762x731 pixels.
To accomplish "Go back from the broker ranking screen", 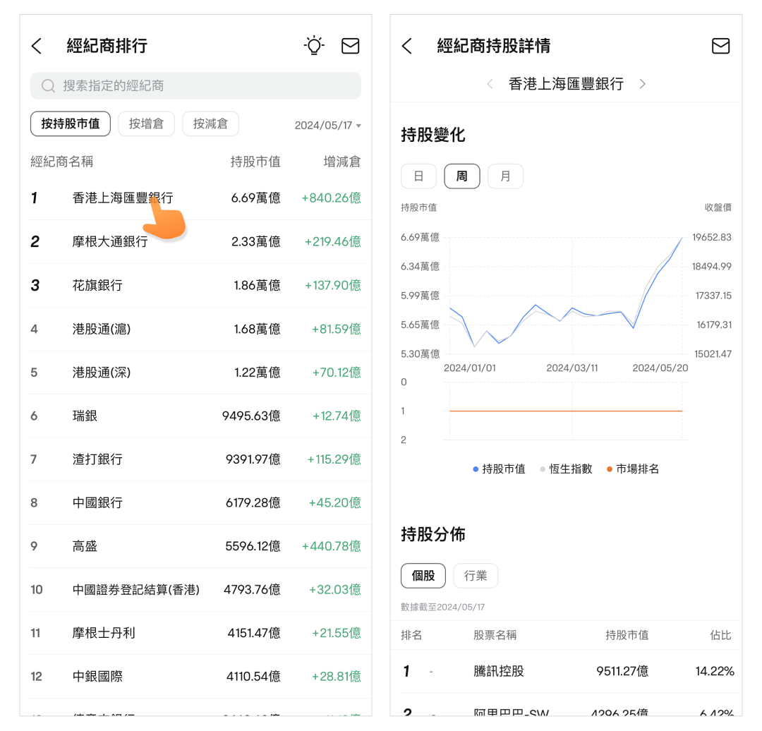I will pos(37,47).
